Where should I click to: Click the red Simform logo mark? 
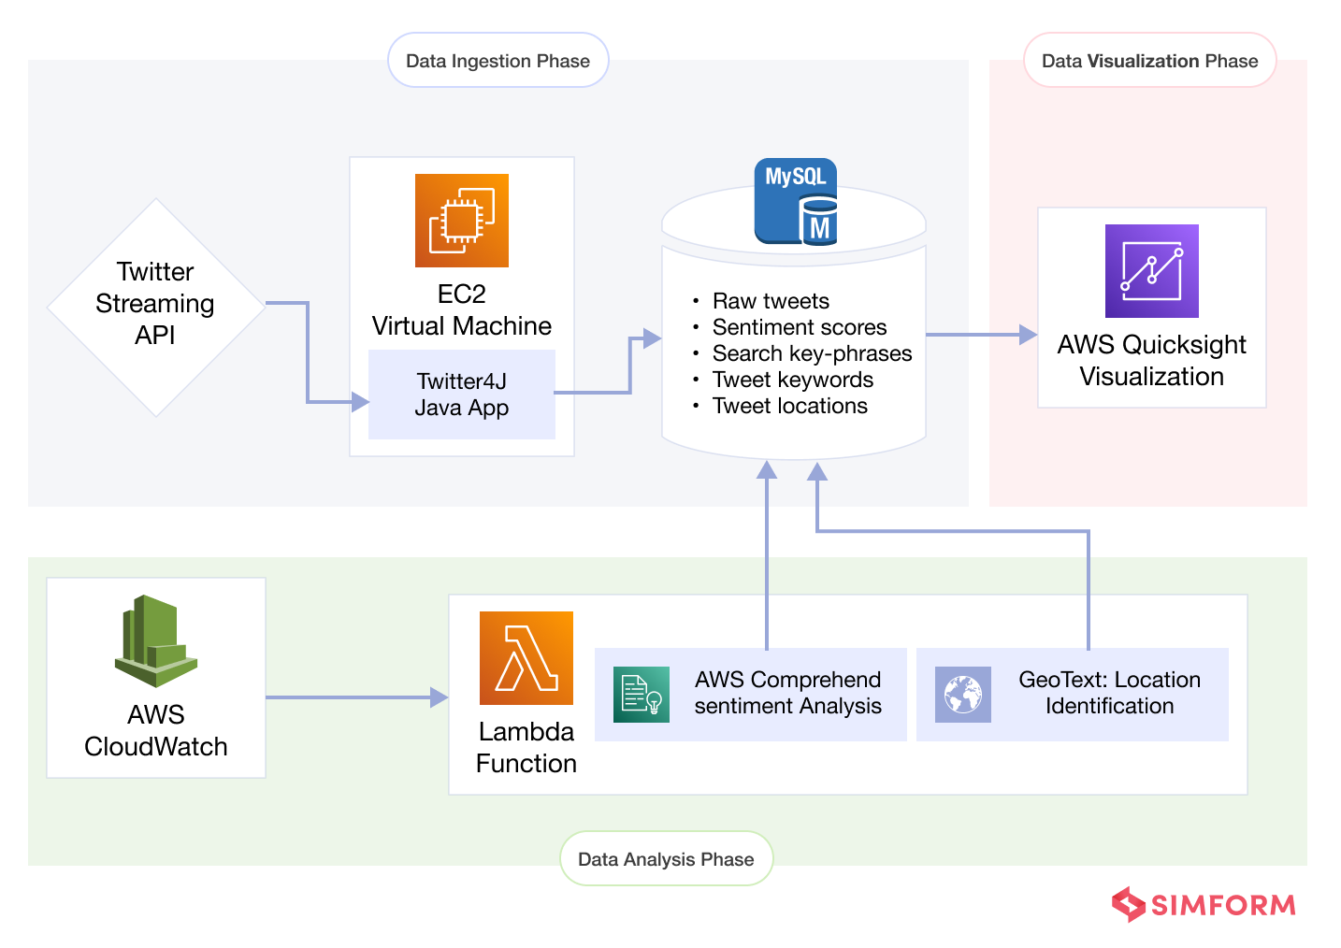[x=1129, y=904]
